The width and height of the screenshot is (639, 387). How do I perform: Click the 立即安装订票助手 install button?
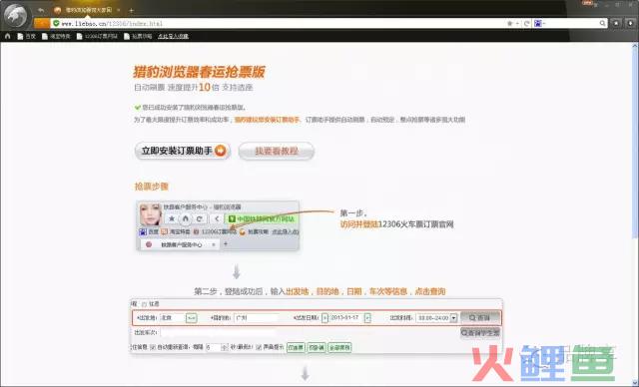pos(182,151)
